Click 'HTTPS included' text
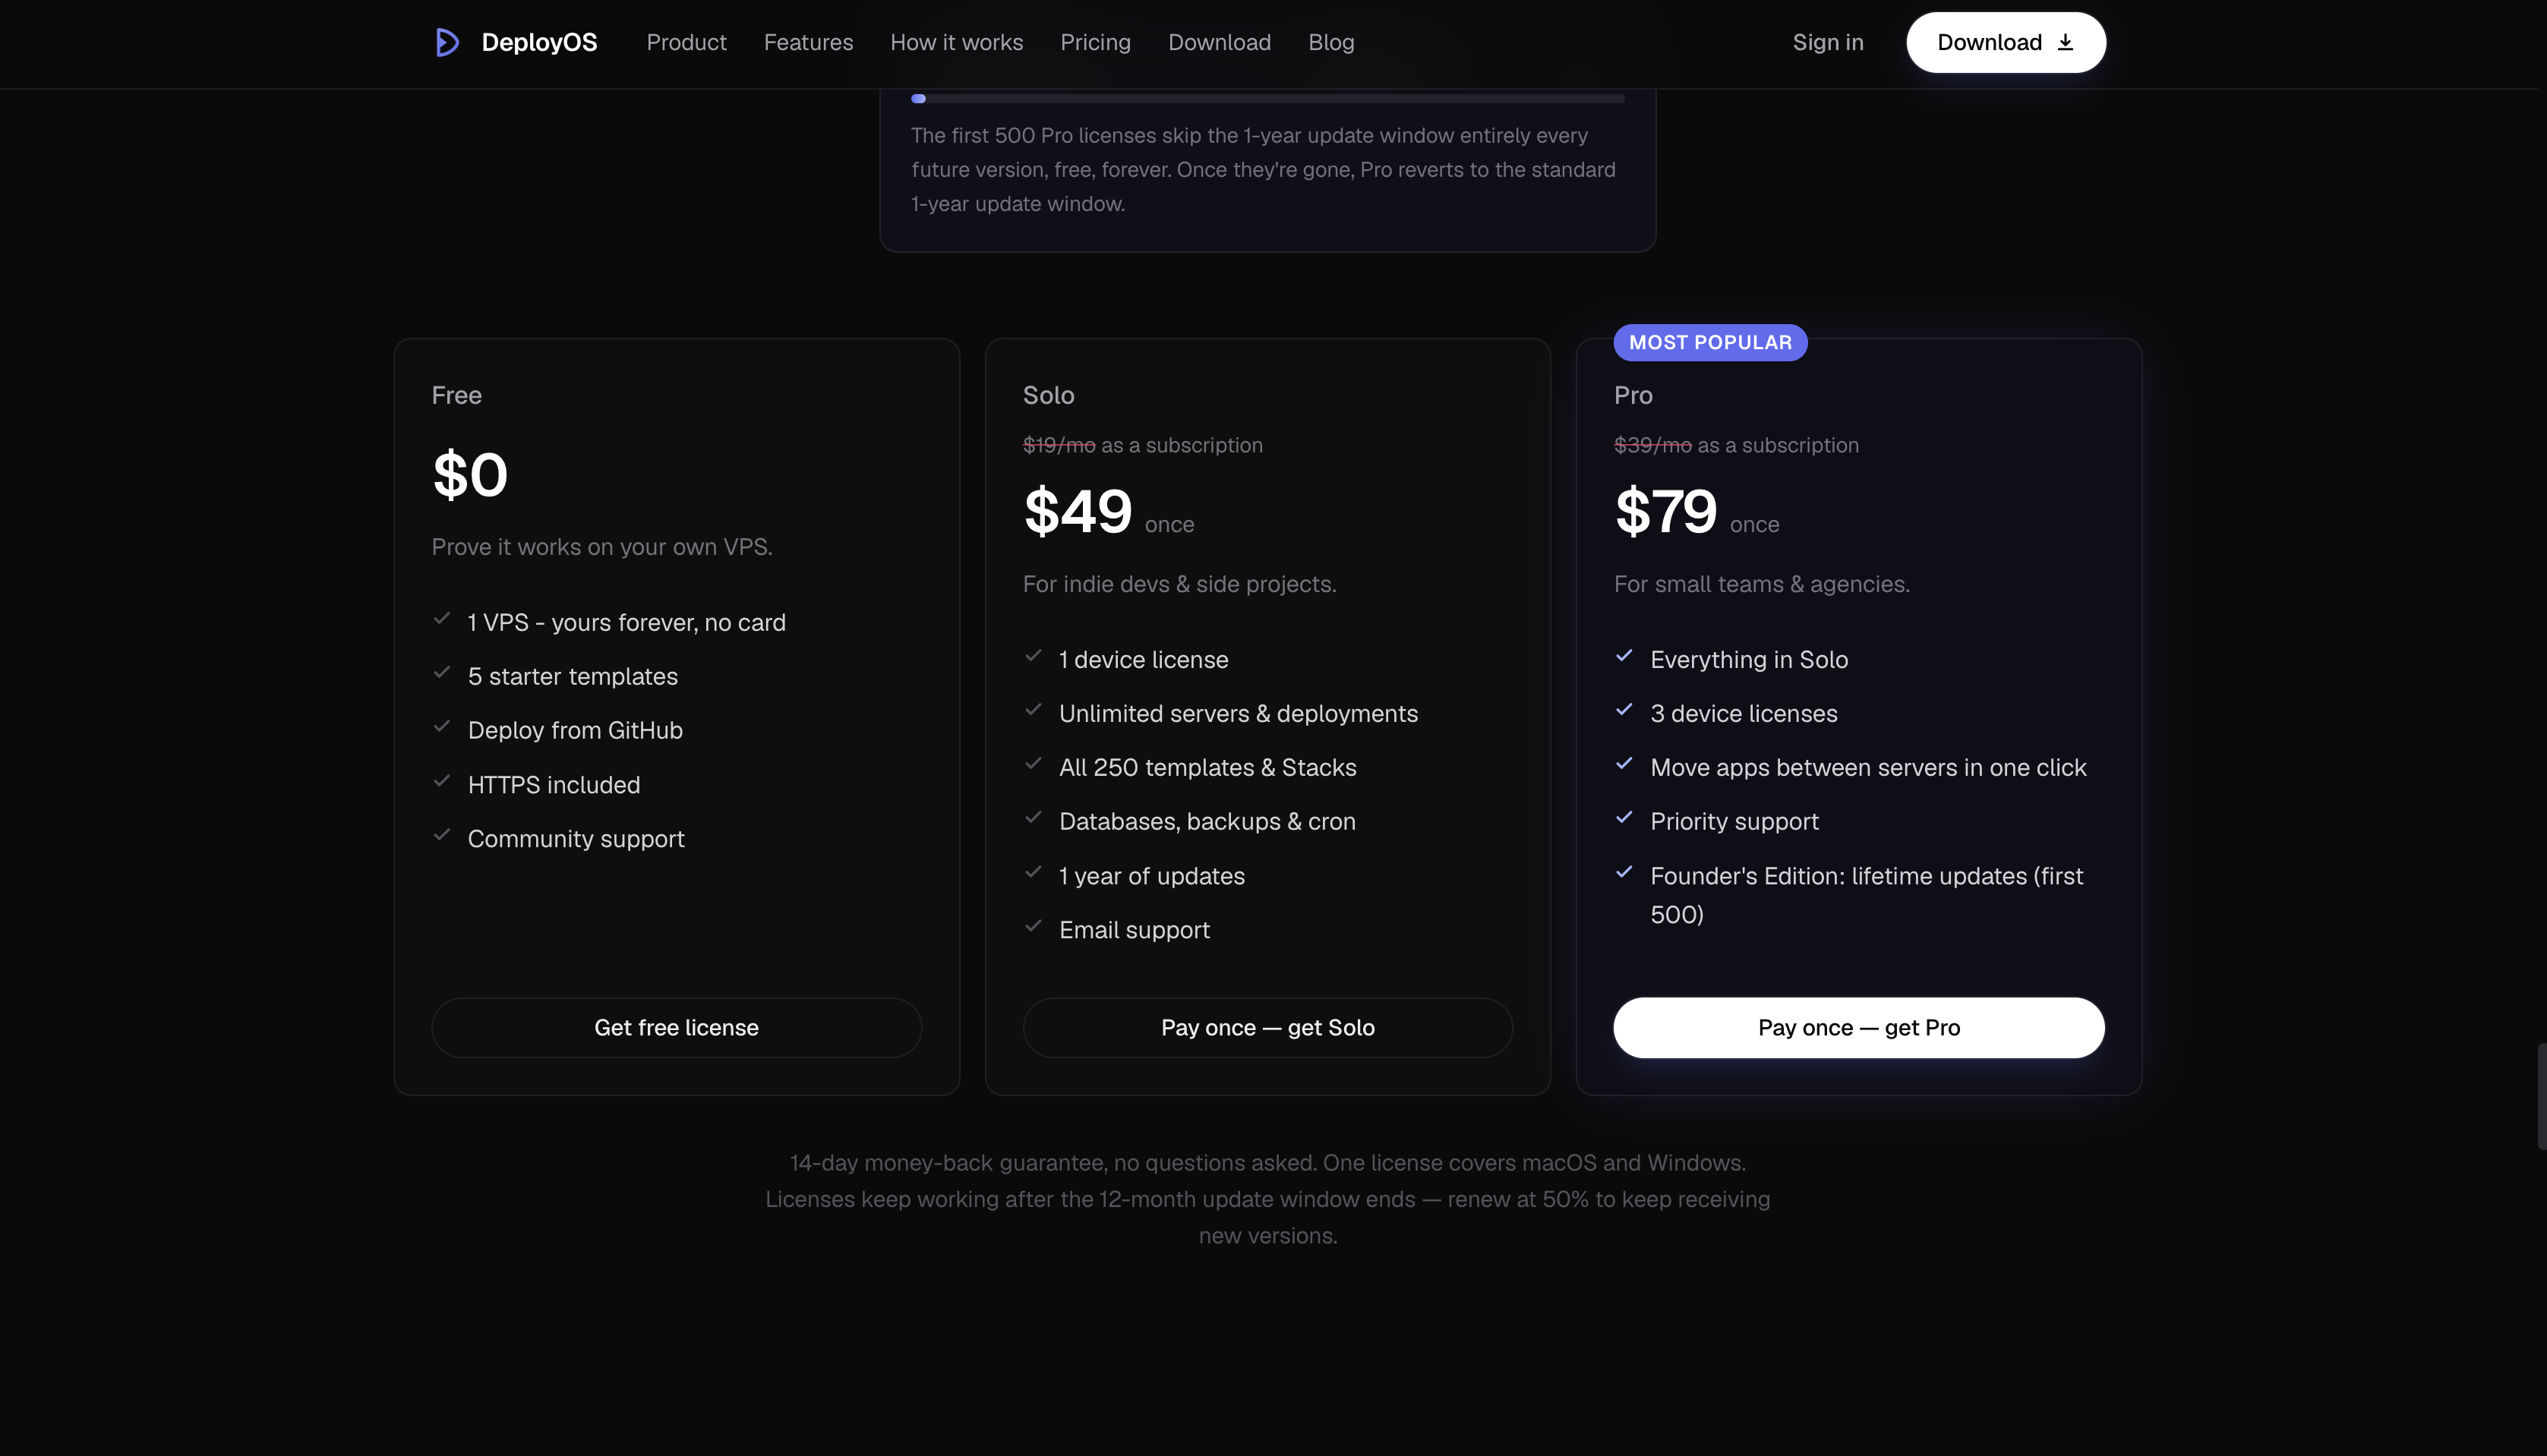 pyautogui.click(x=554, y=785)
